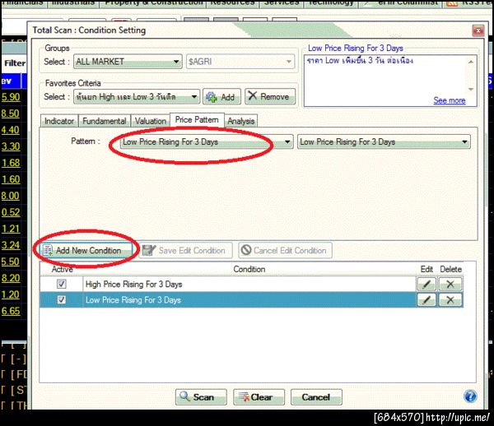The image size is (494, 426).
Task: Switch to the Valuation tab
Action: (151, 121)
